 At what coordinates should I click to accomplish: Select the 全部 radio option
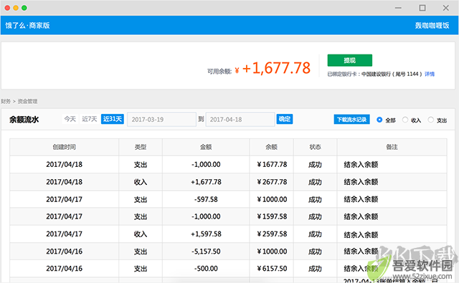click(379, 120)
